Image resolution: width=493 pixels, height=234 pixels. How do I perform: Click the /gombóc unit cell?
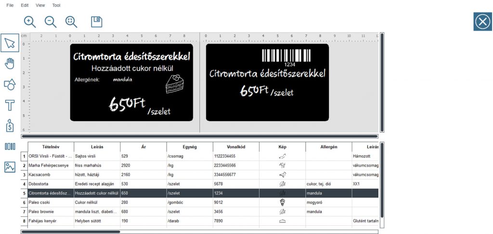click(x=190, y=203)
